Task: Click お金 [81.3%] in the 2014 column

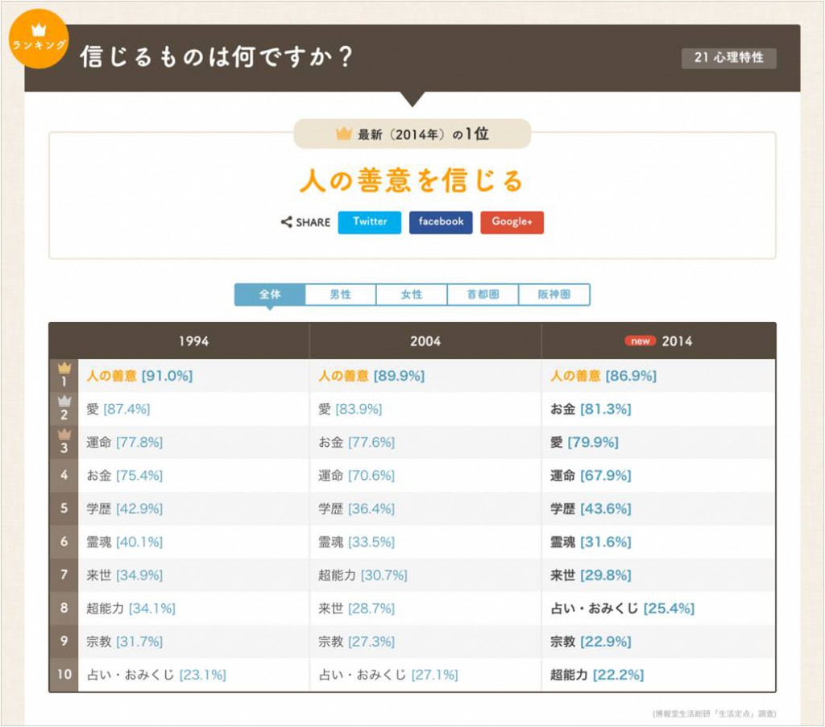Action: 591,409
